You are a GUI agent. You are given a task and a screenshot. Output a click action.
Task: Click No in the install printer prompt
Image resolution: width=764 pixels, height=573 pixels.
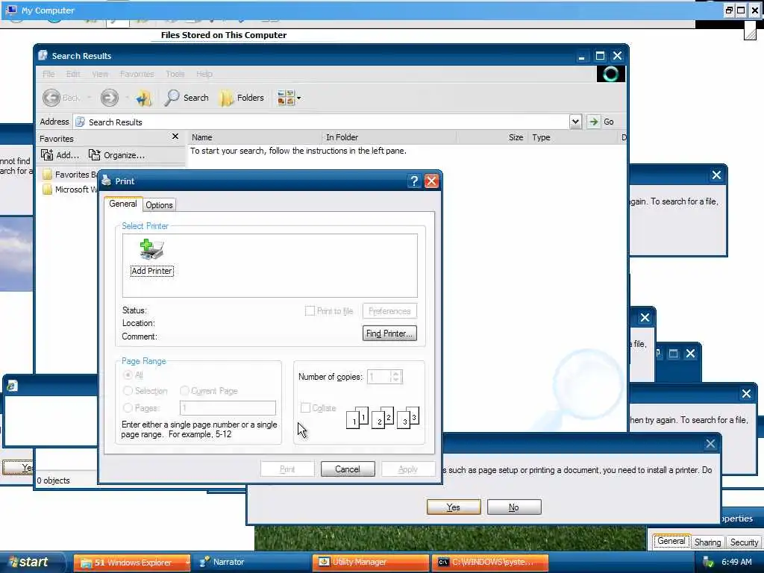click(514, 507)
